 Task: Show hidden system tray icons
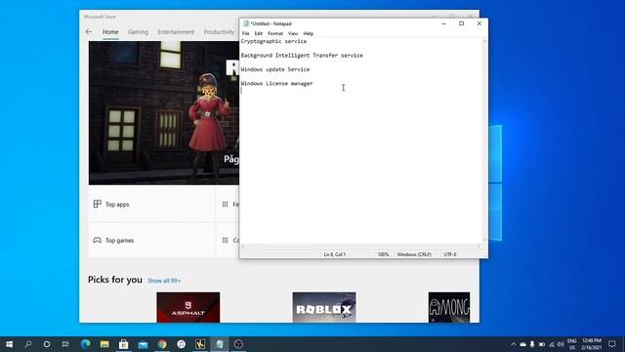[514, 344]
